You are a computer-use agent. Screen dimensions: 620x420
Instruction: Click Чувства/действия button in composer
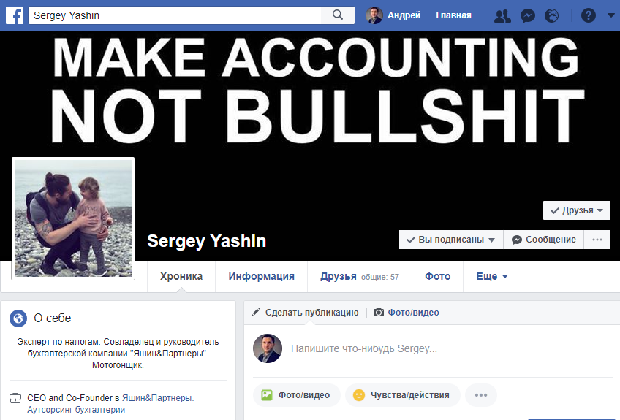[x=403, y=395]
